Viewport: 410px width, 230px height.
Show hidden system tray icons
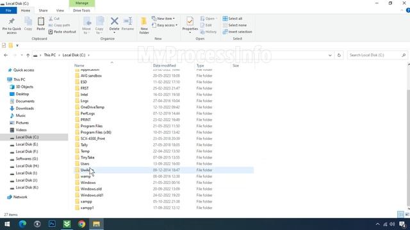(377, 224)
